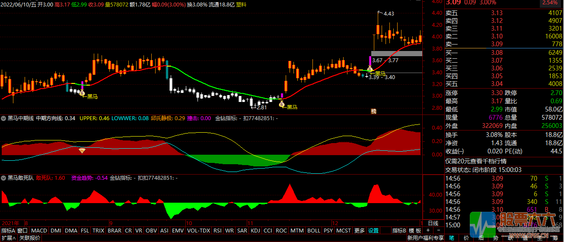The image size is (564, 242).
Task: Click the money bag 黑马 signal near 2.81 low
Action: pyautogui.click(x=281, y=105)
